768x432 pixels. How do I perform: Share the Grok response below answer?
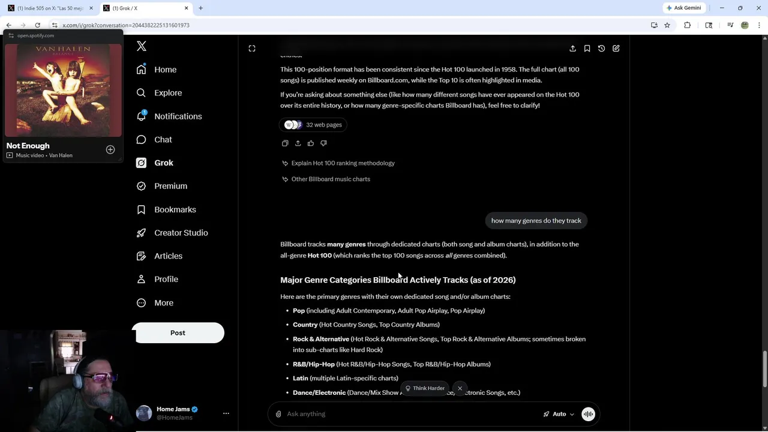[x=298, y=143]
